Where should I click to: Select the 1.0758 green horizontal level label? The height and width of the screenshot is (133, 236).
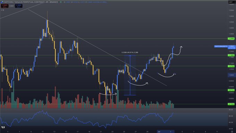(231, 66)
